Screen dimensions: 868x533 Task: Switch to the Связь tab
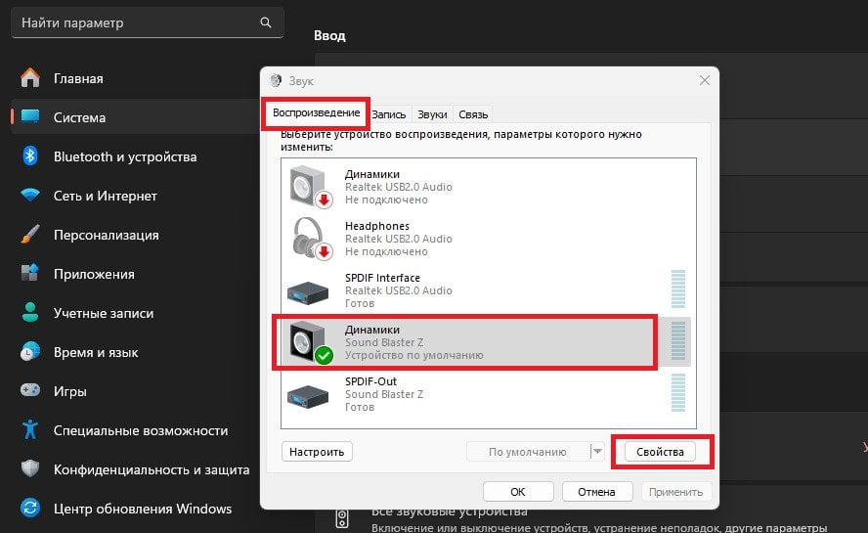473,114
